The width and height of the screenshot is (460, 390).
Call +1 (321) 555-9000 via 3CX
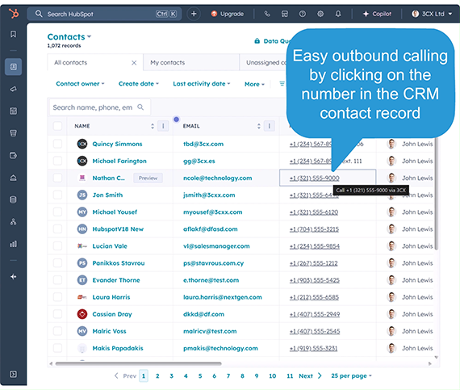(x=314, y=178)
